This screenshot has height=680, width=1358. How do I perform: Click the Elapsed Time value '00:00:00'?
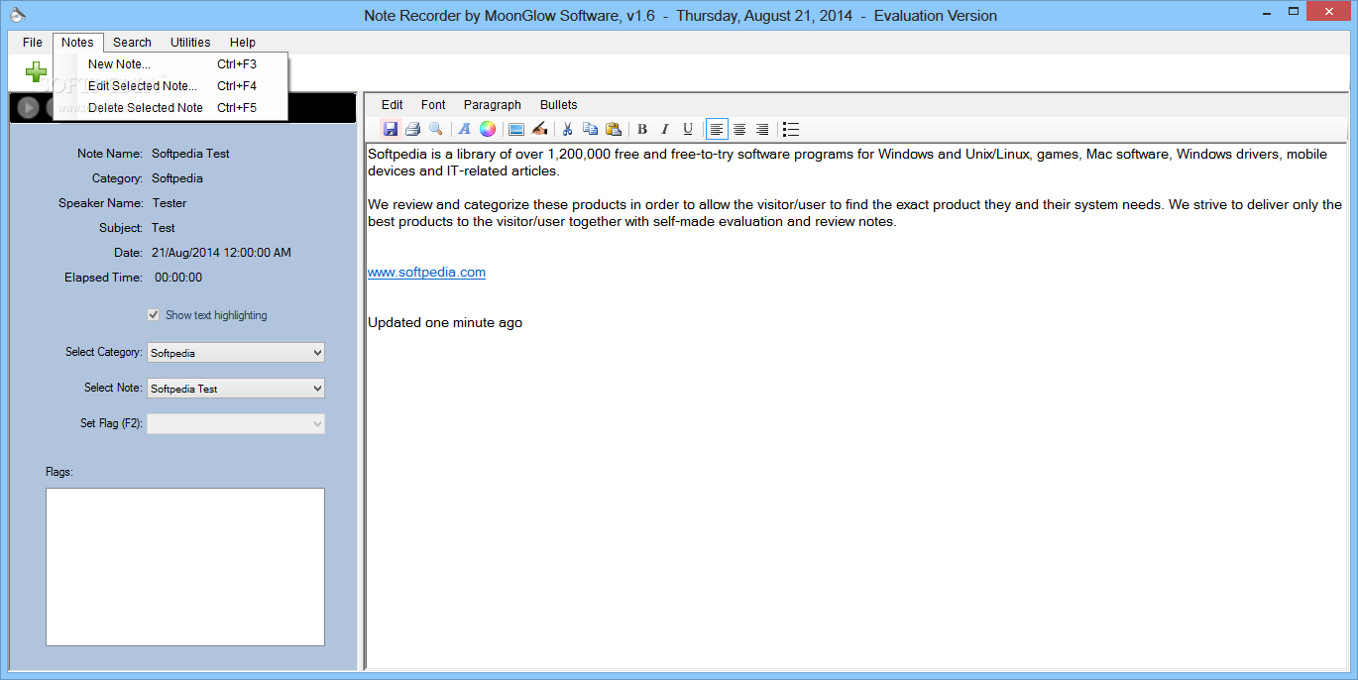coord(178,278)
